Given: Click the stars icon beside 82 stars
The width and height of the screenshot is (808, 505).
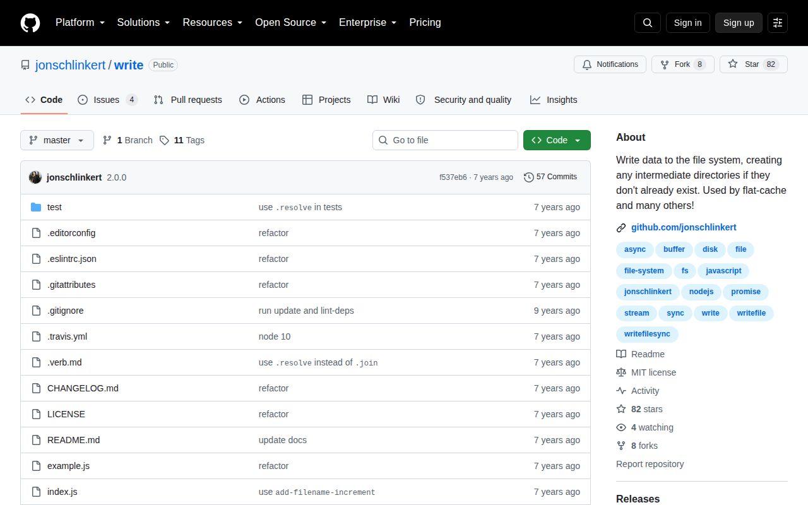Looking at the screenshot, I should click(x=621, y=409).
